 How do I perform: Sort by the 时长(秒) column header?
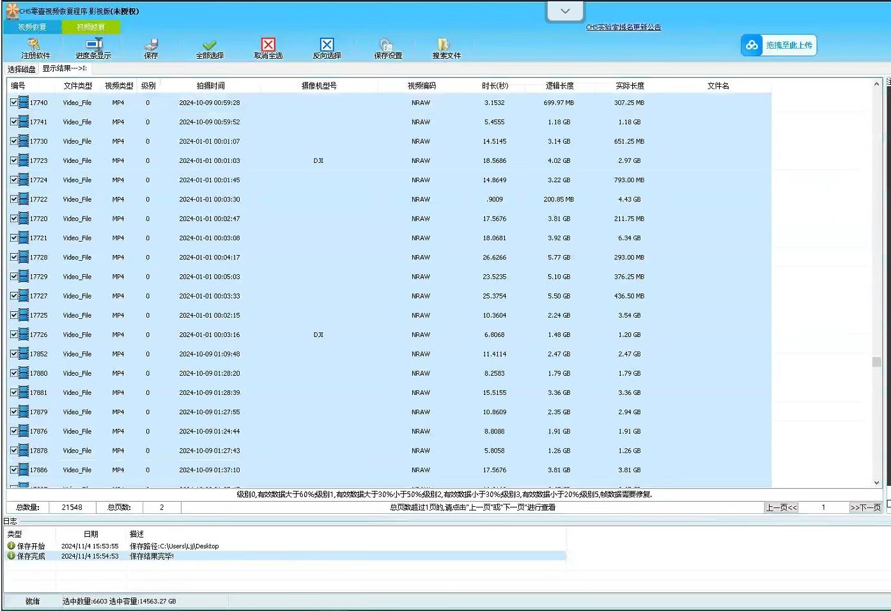tap(495, 86)
